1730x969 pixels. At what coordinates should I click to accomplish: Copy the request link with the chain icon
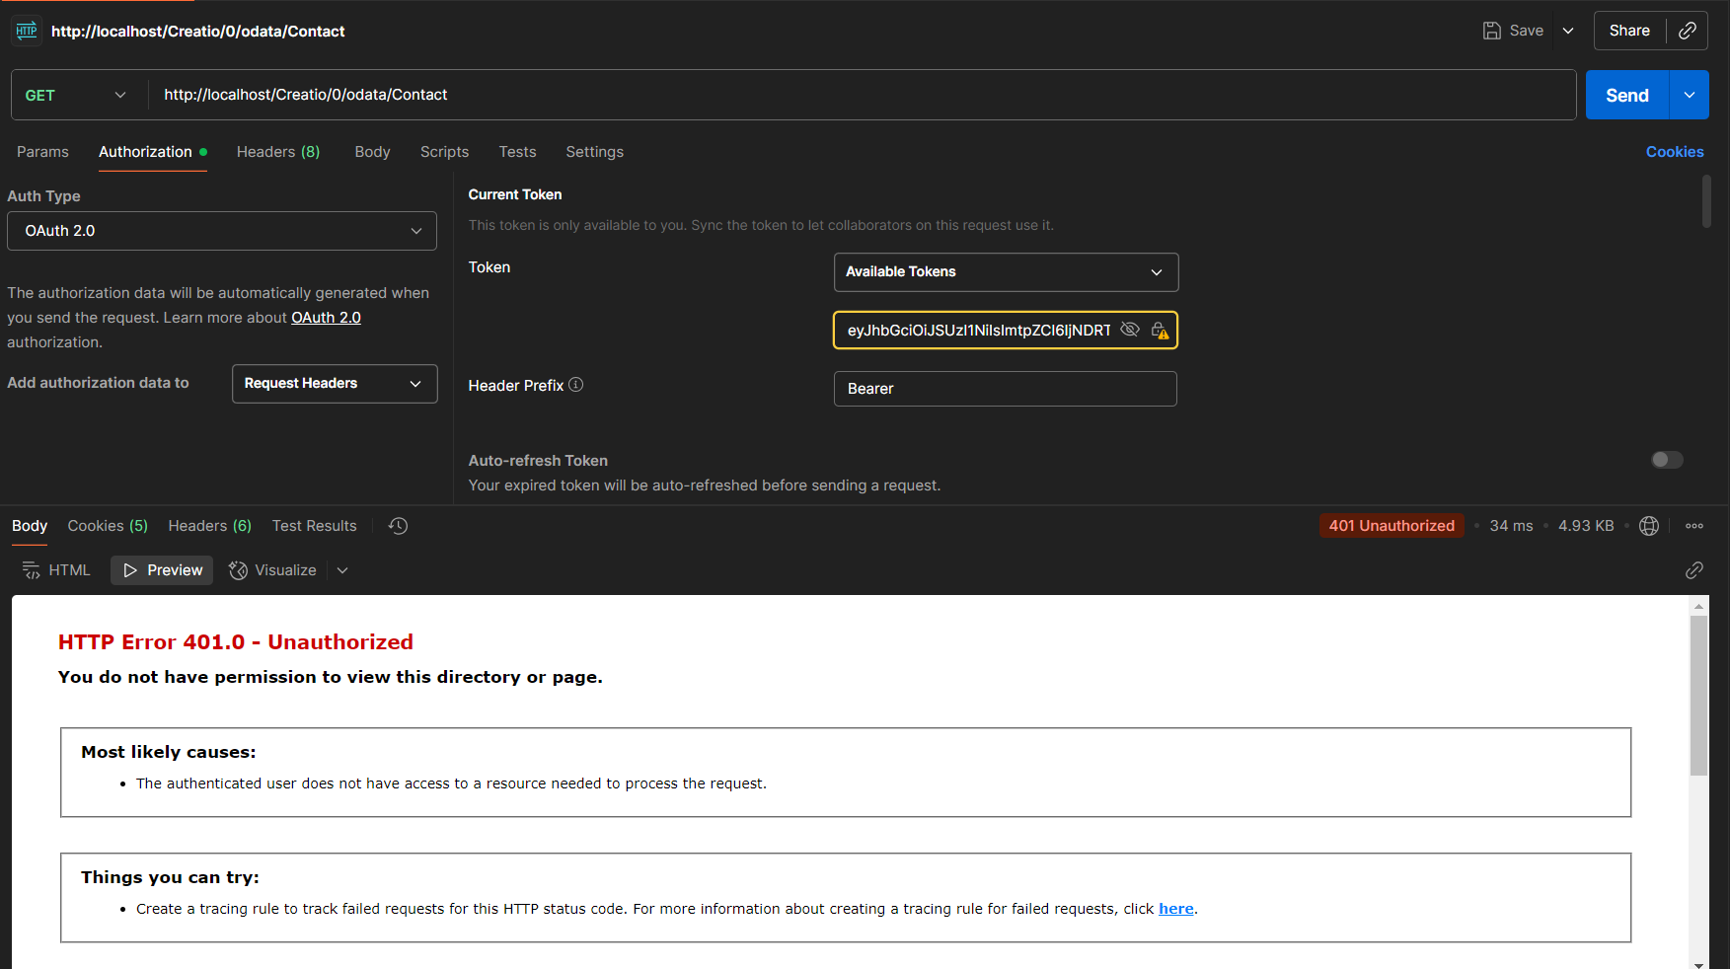1688,31
